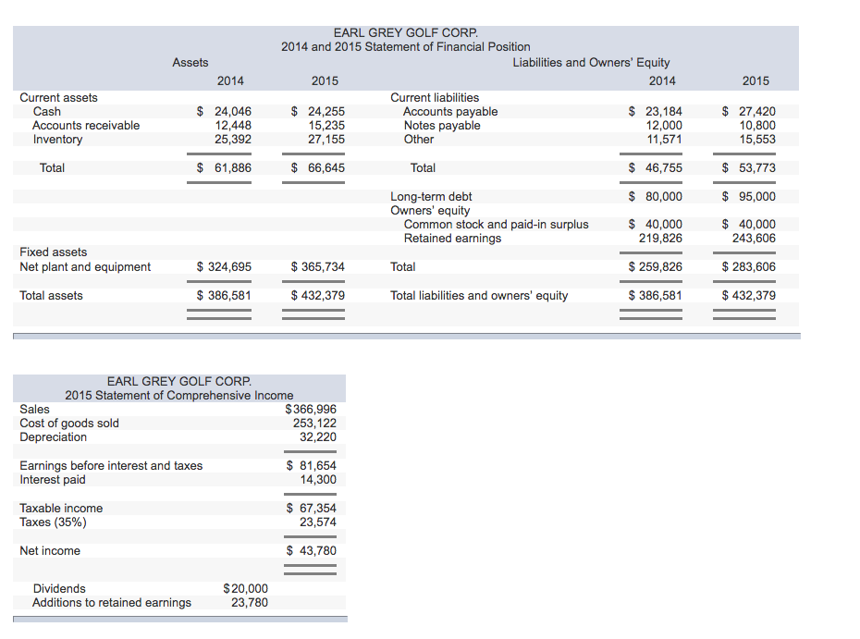Select 2015 Long-term debt value $95,000

tap(749, 196)
